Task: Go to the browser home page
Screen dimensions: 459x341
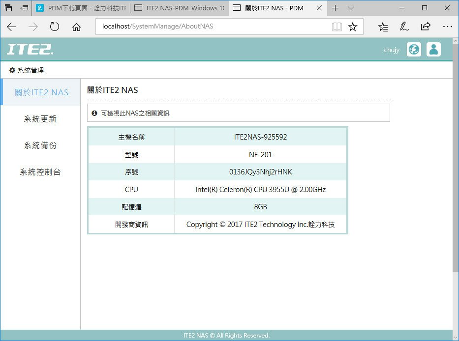Action: [76, 27]
